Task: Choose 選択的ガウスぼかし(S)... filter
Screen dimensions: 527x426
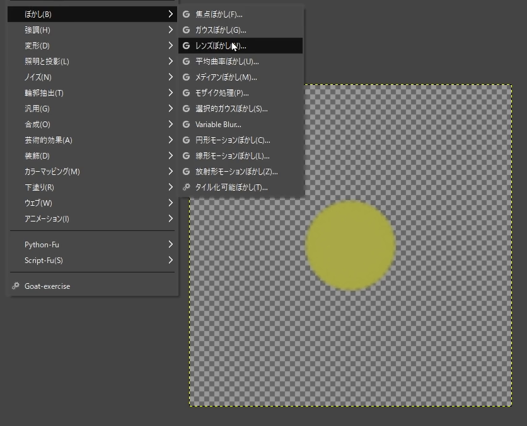Action: coord(241,109)
